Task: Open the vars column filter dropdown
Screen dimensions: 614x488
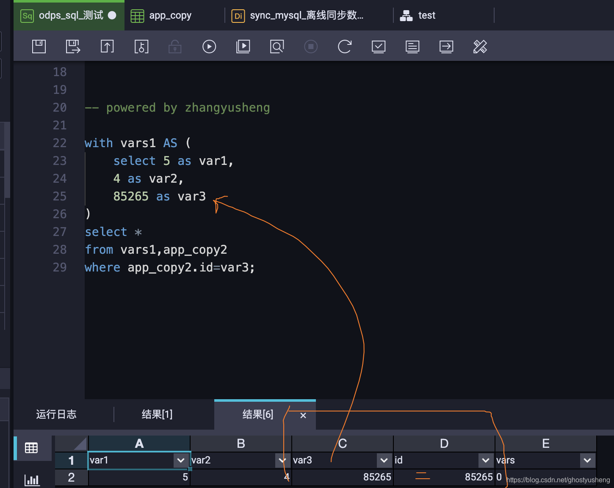Action: [587, 460]
